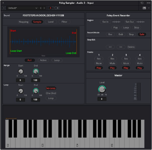The height and width of the screenshot is (150, 152).
Task: Select the A comparison state icon
Action: (51, 8)
